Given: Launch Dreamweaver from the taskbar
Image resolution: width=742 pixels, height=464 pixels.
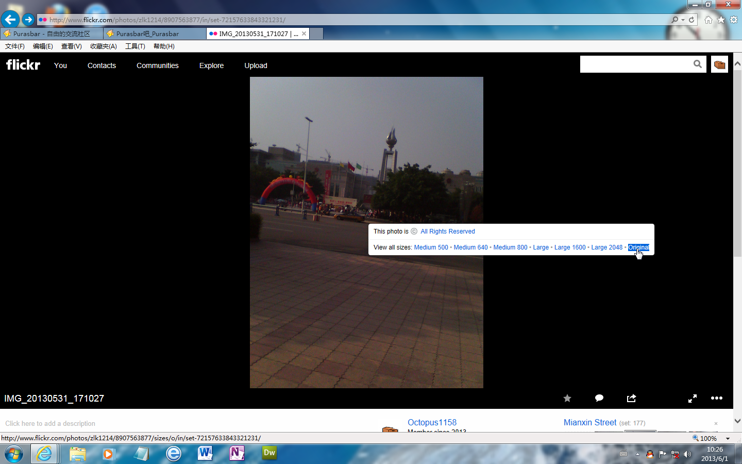Looking at the screenshot, I should (269, 453).
